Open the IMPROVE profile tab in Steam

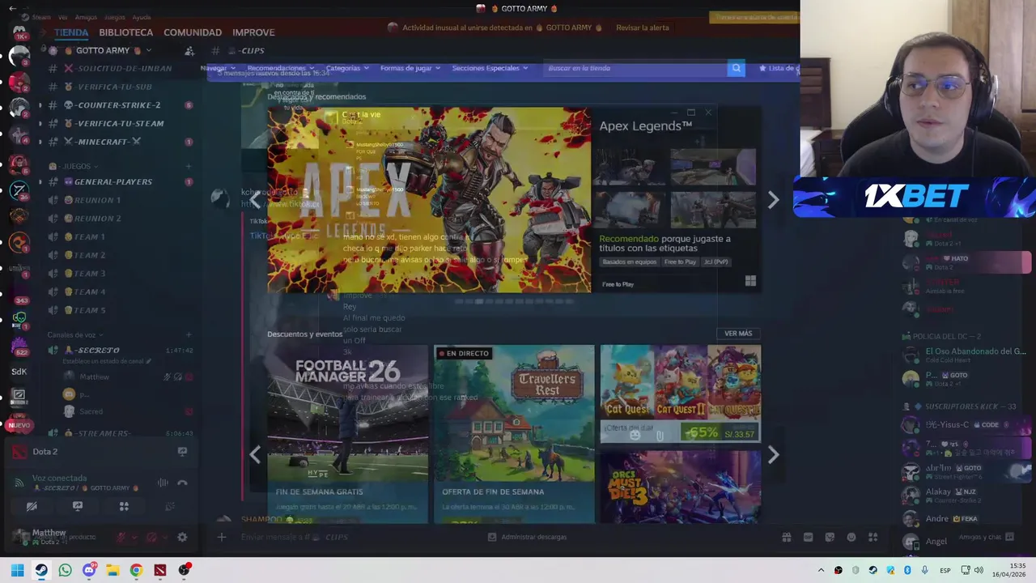(x=253, y=32)
